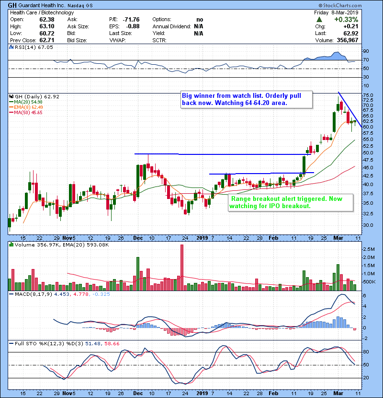Click the 'MA(20) 54.98' green legend
Screen dimensions: 383x398
click(x=28, y=102)
